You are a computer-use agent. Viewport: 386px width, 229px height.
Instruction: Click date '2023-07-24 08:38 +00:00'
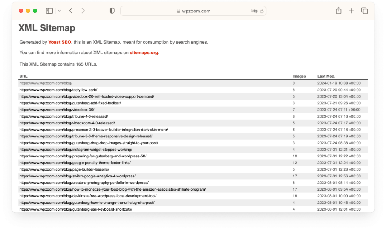[339, 143]
